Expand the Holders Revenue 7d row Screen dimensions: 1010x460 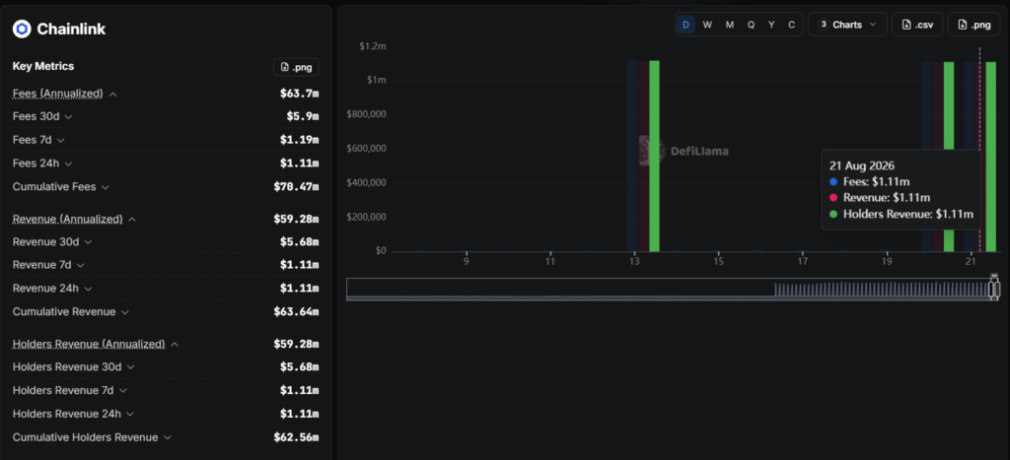pos(123,390)
